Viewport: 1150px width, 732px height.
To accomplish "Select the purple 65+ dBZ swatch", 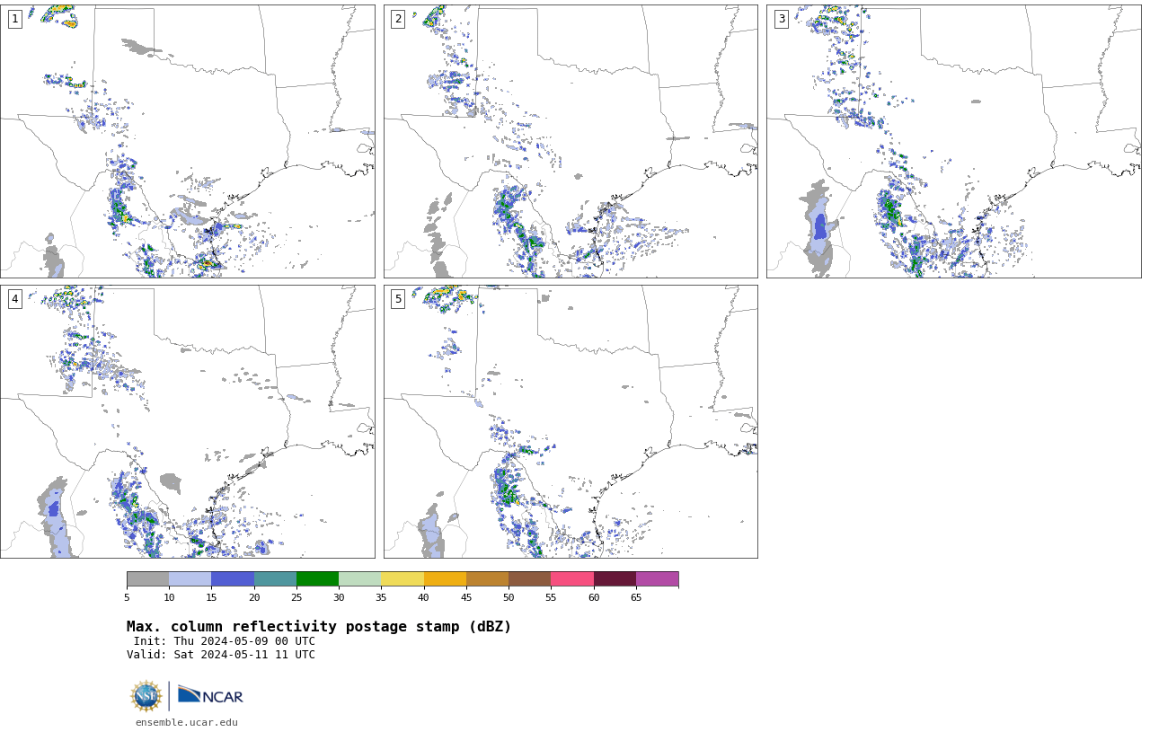I will (657, 578).
